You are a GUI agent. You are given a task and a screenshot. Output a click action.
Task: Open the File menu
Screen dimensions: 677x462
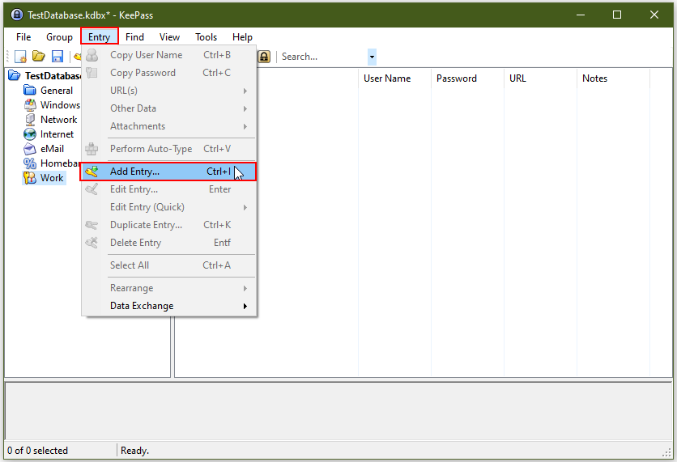(x=23, y=37)
